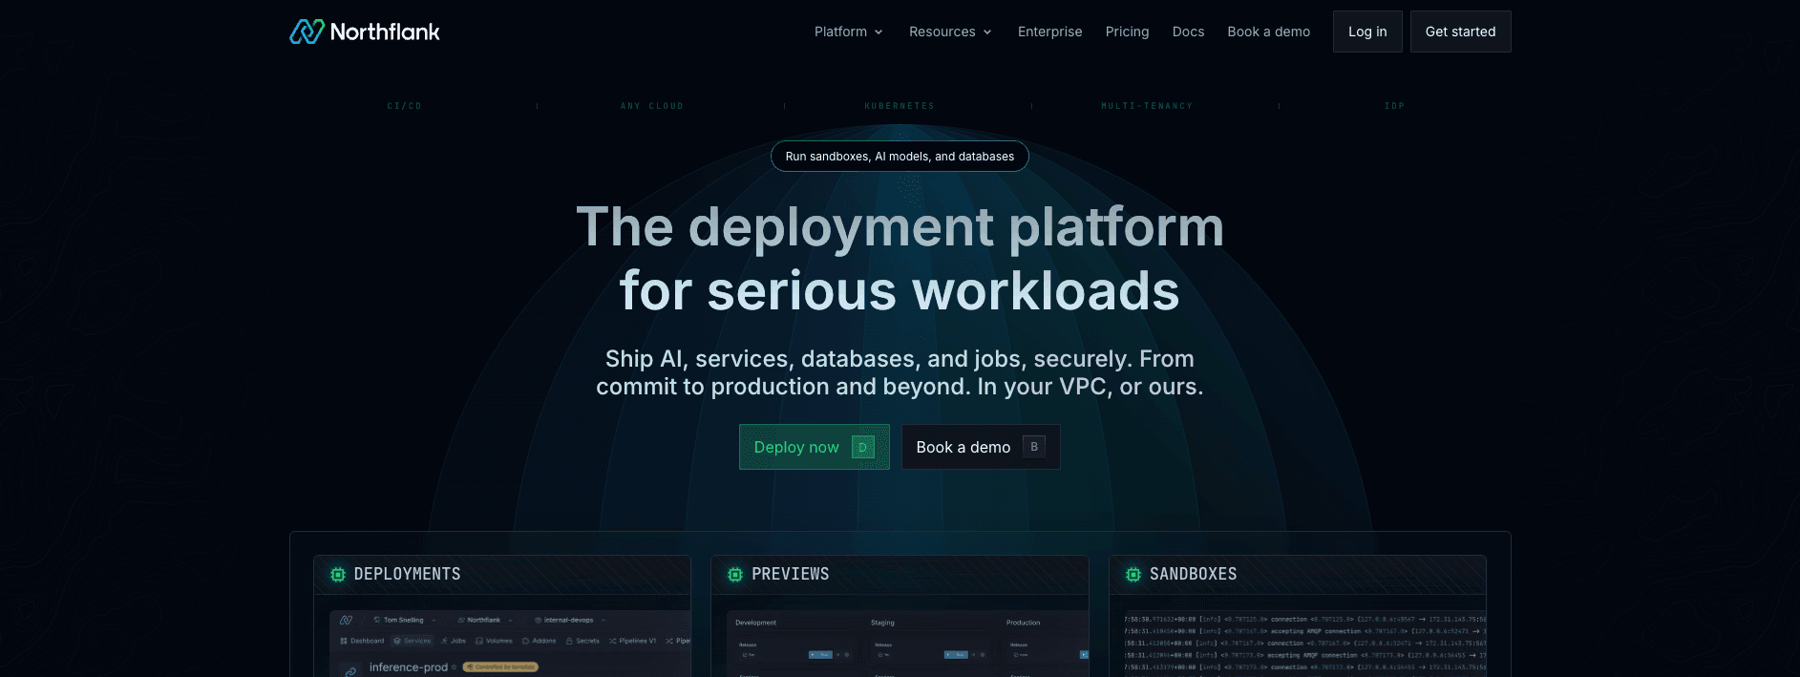The image size is (1800, 677).
Task: Click the green Deploy now button
Action: coord(815,447)
